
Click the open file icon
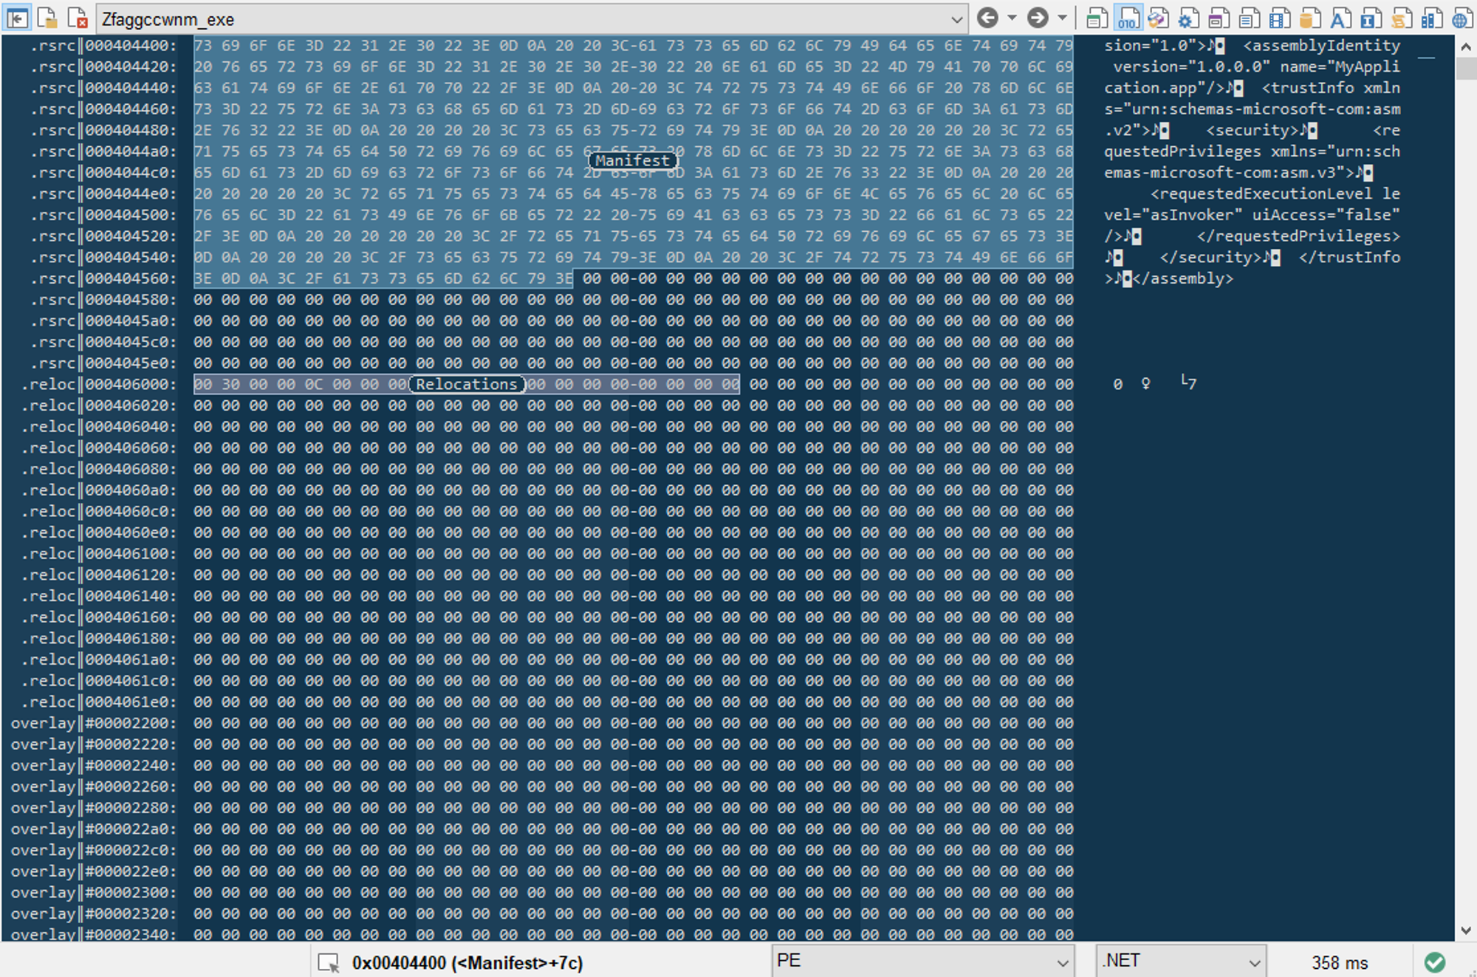(x=47, y=18)
